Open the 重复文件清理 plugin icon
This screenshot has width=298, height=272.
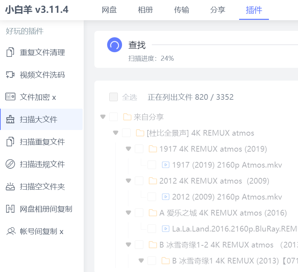pyautogui.click(x=10, y=52)
